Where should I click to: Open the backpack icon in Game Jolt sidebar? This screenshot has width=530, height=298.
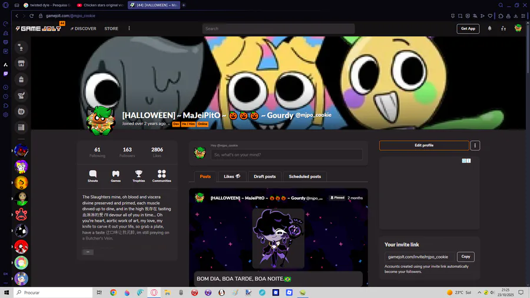(x=21, y=80)
